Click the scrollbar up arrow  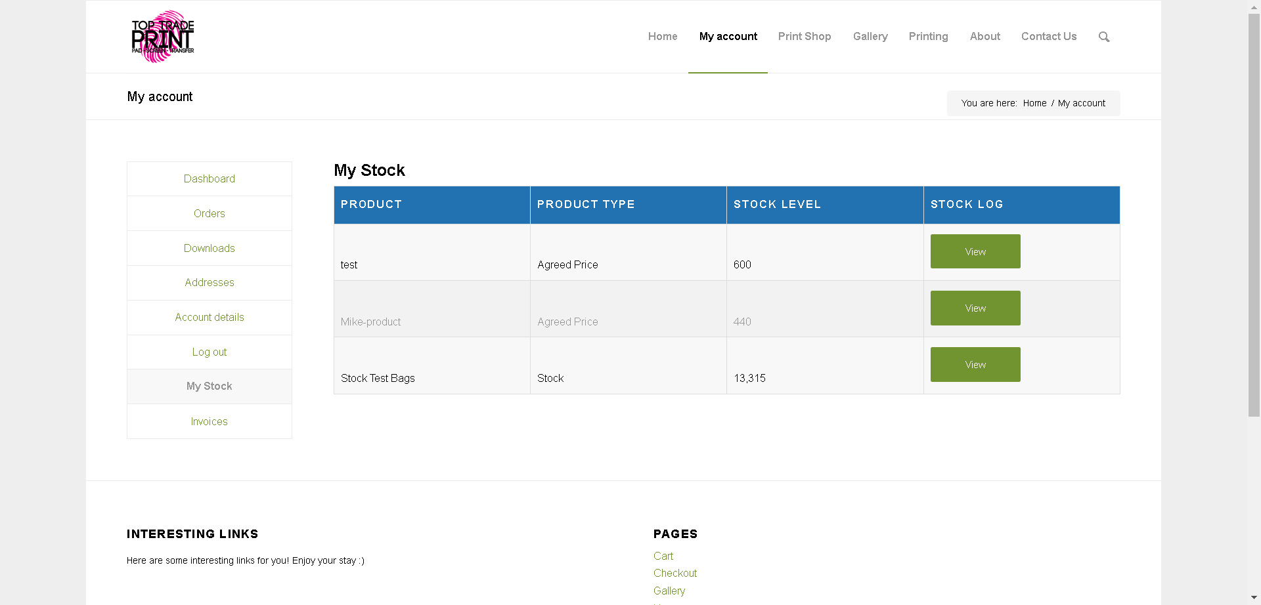click(1254, 7)
